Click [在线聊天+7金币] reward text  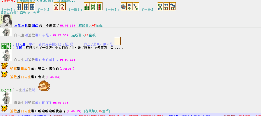(90, 25)
